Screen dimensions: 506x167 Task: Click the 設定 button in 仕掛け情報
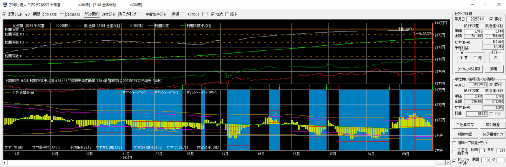coord(494,69)
